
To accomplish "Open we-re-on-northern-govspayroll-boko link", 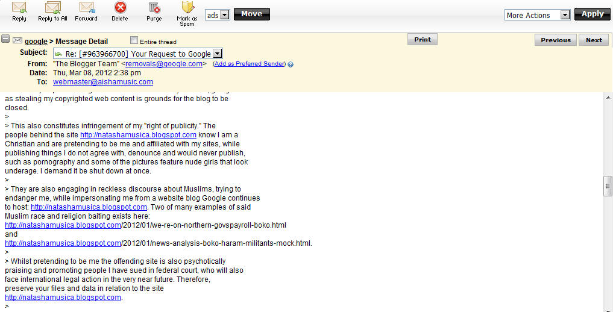I will [145, 225].
